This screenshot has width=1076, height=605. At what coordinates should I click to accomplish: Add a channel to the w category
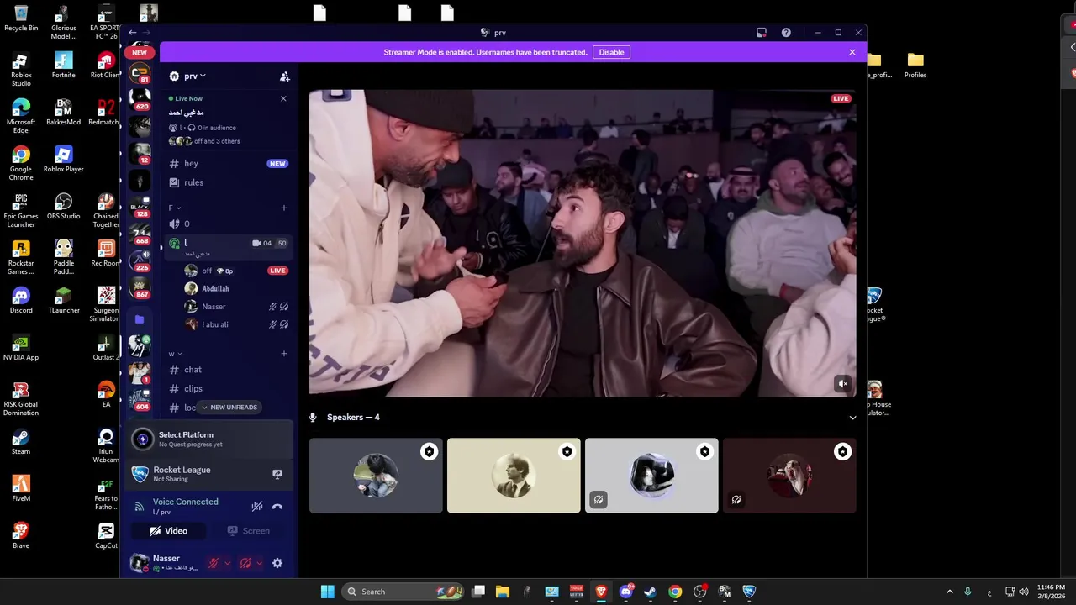coord(284,354)
